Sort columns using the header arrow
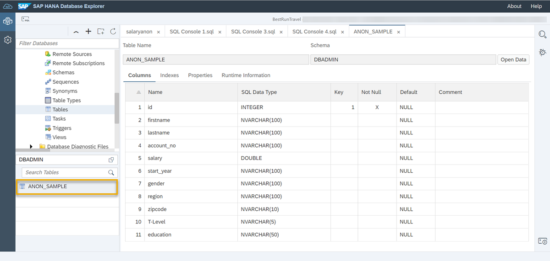This screenshot has height=261, width=550. click(139, 92)
